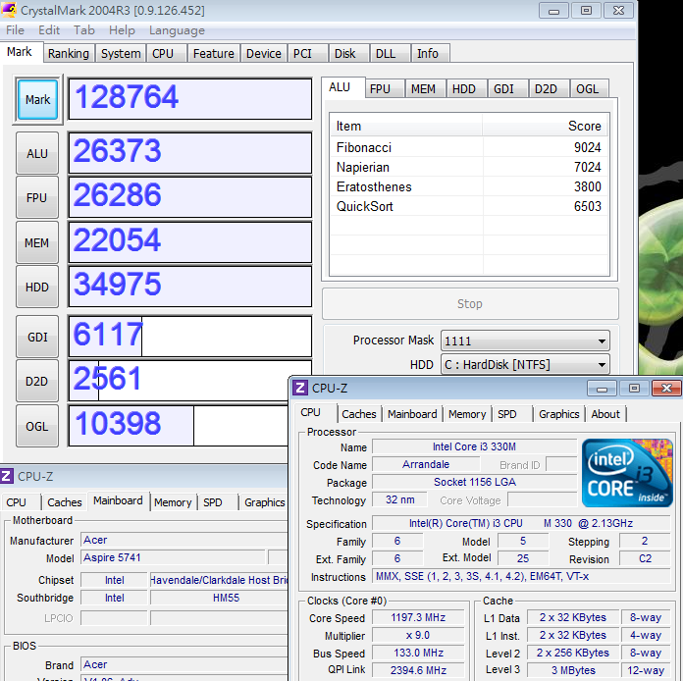Select the Device tab
The height and width of the screenshot is (681, 683).
pos(264,54)
